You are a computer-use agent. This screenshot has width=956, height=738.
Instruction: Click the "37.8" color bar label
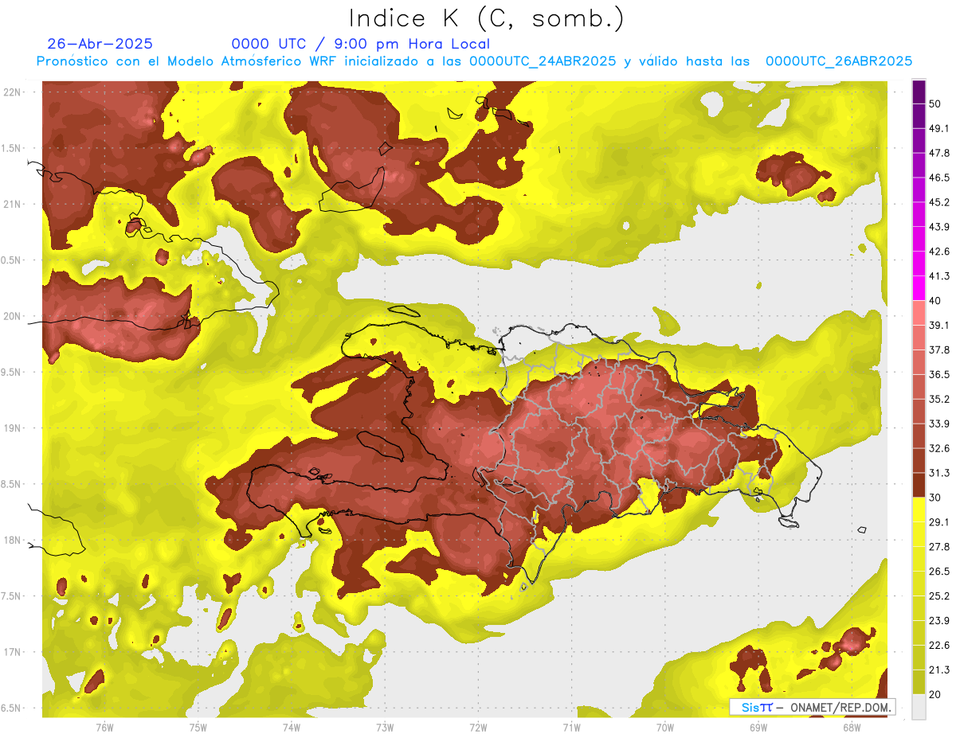point(939,350)
